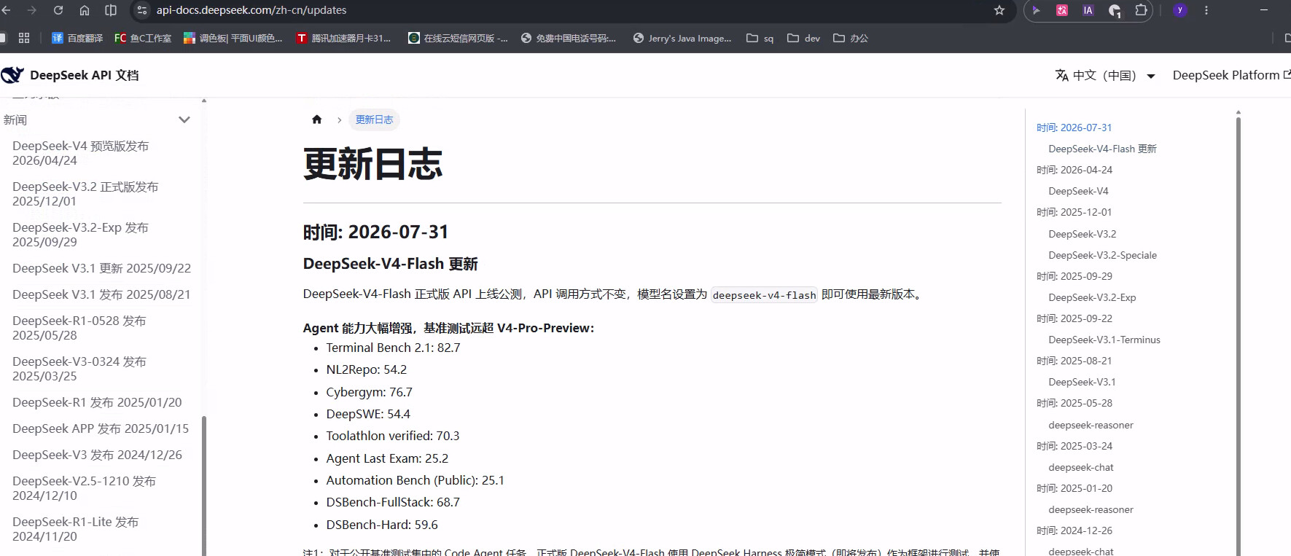Click the IA extension icon
This screenshot has width=1291, height=556.
(x=1088, y=10)
